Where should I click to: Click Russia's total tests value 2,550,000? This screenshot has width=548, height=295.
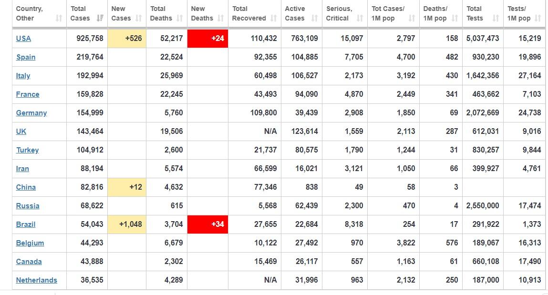click(x=483, y=206)
